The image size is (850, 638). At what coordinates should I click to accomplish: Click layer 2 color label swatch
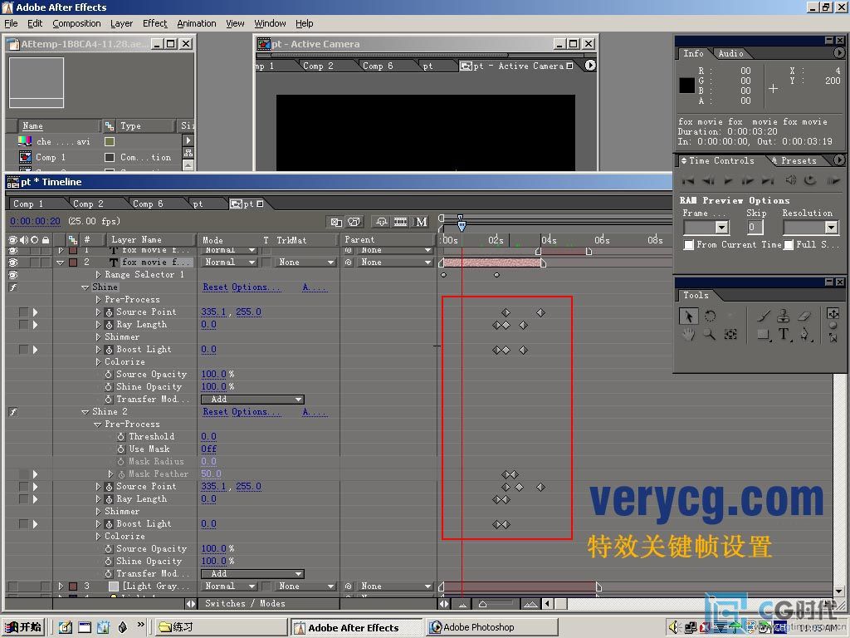[73, 263]
